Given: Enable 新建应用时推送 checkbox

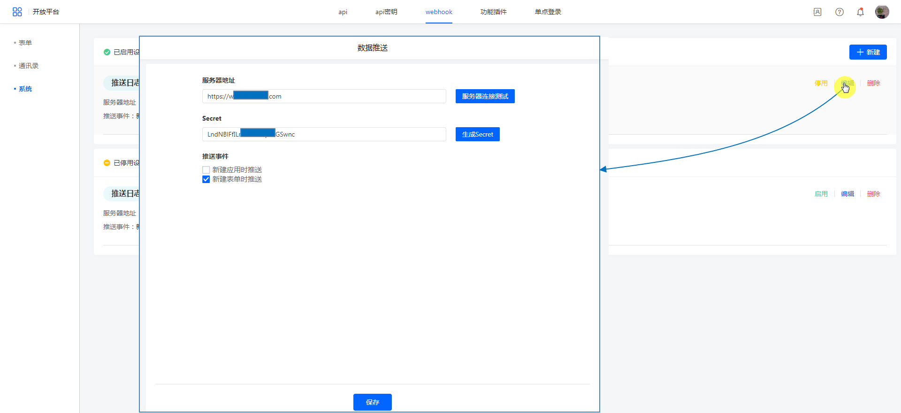Looking at the screenshot, I should click(x=206, y=170).
